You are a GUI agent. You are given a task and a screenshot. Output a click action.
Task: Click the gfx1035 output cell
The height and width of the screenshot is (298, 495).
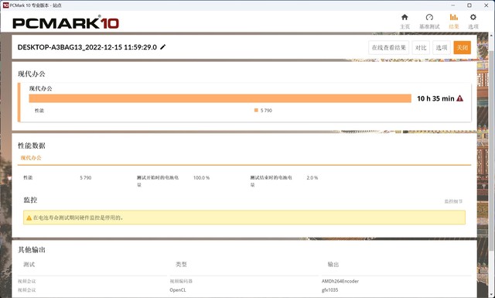329,289
